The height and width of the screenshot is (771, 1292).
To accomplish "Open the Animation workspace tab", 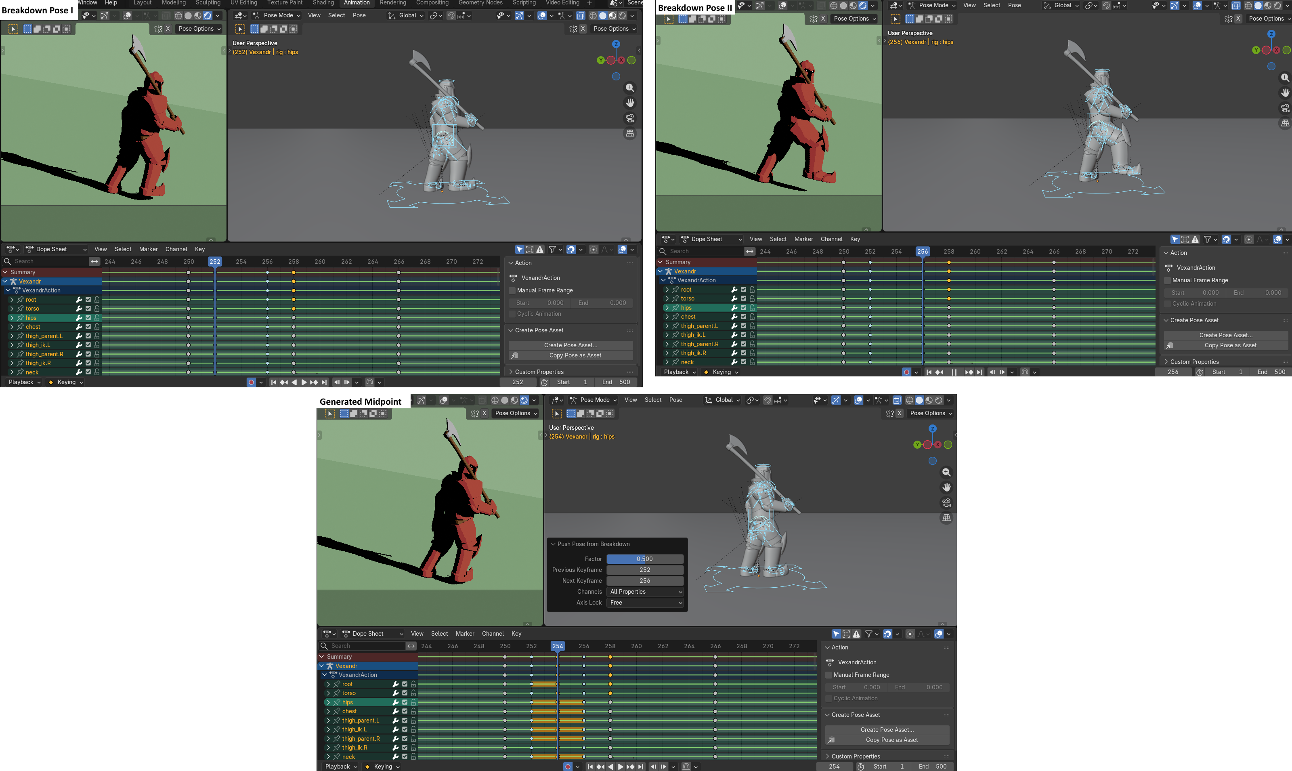I will (x=357, y=3).
